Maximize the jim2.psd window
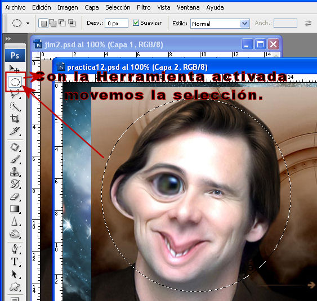The width and height of the screenshot is (317, 301). pyautogui.click(x=260, y=44)
